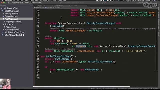160x90 pixels.
Task: Collapse the HelloFSharpConf project node
Action: (1, 11)
